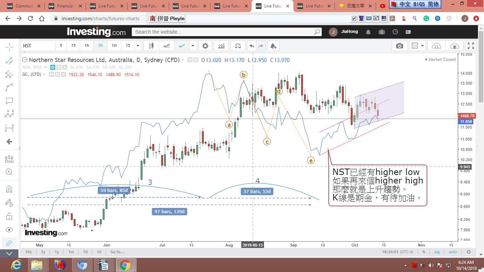This screenshot has width=484, height=272.
Task: Open chart style dropdown next to line icon
Action: click(193, 46)
